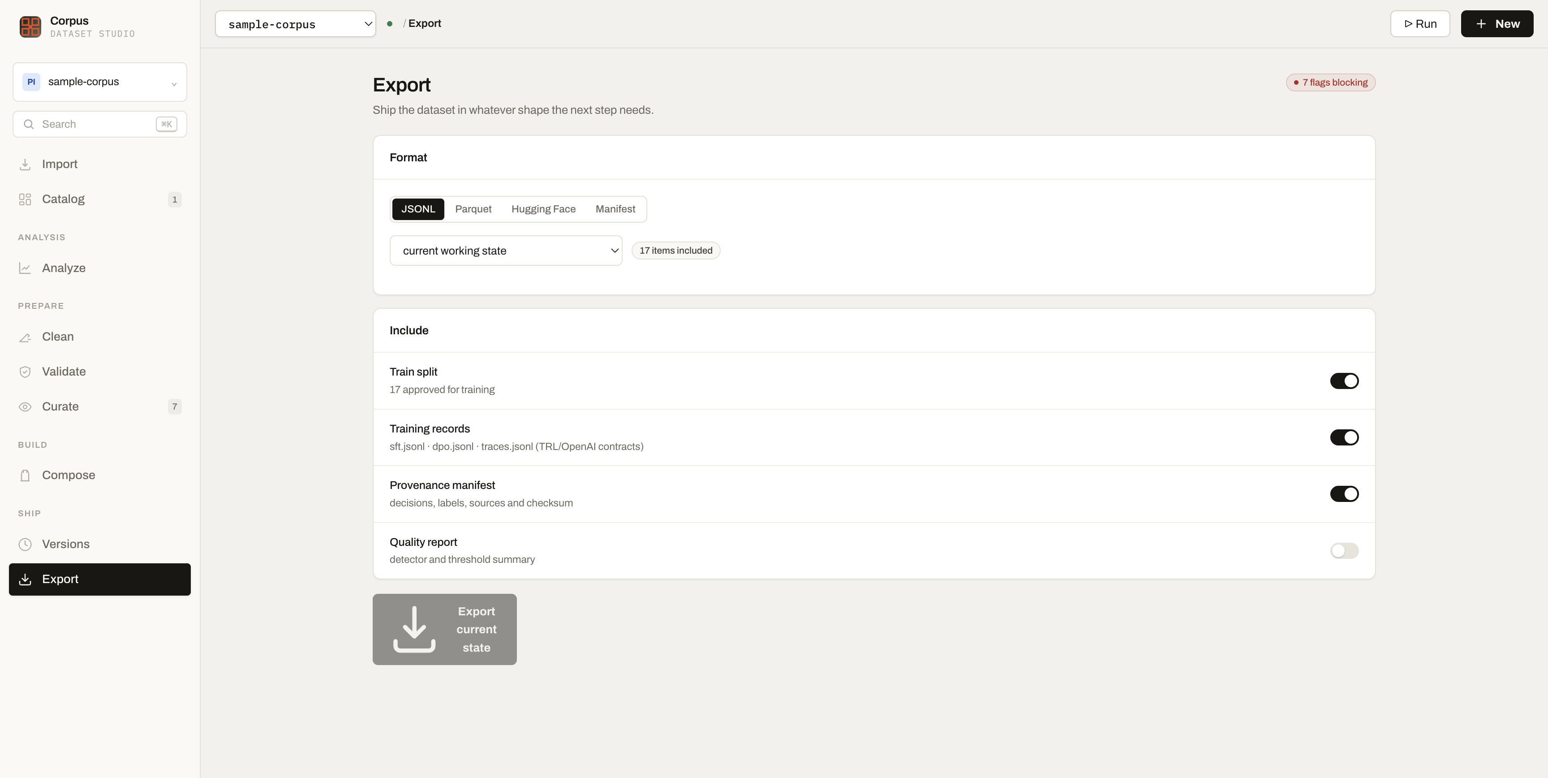Open the current working state dropdown
This screenshot has width=1548, height=778.
click(506, 251)
